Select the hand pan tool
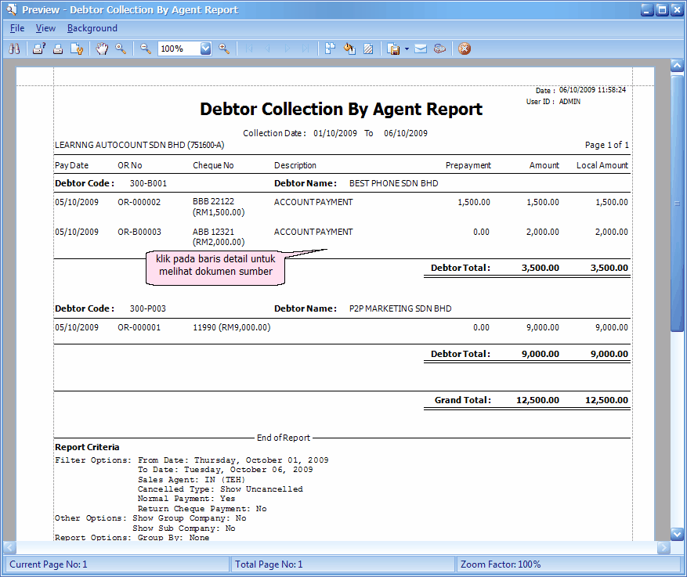The height and width of the screenshot is (577, 687). coord(103,49)
